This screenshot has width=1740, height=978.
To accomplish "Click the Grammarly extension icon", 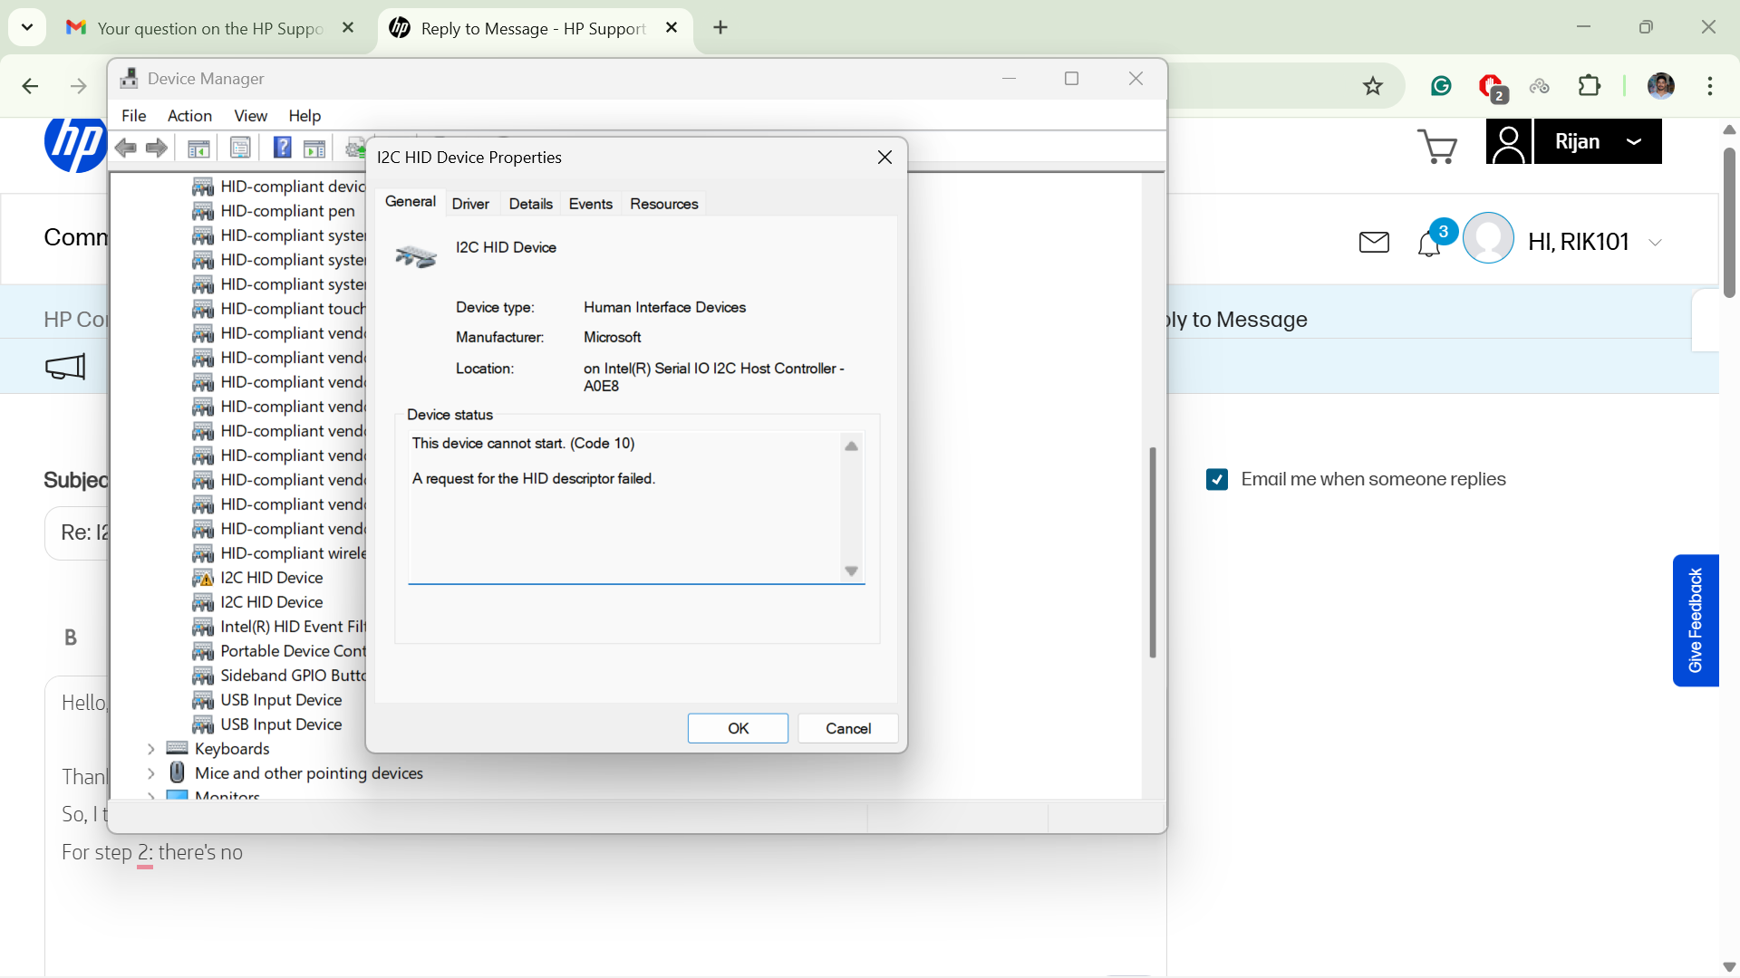I will pyautogui.click(x=1441, y=86).
